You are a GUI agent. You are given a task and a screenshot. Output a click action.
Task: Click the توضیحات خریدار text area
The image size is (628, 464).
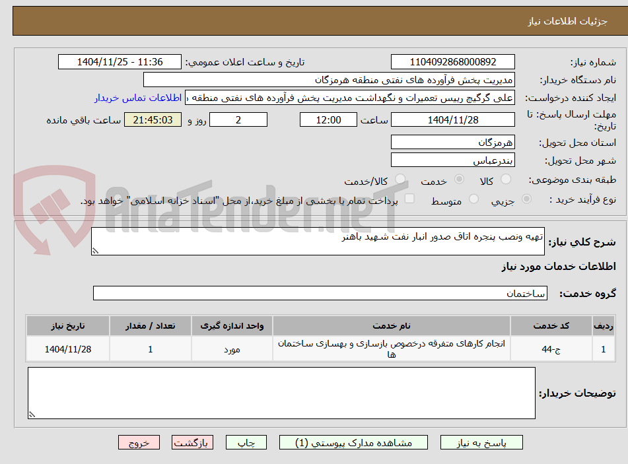click(x=281, y=393)
